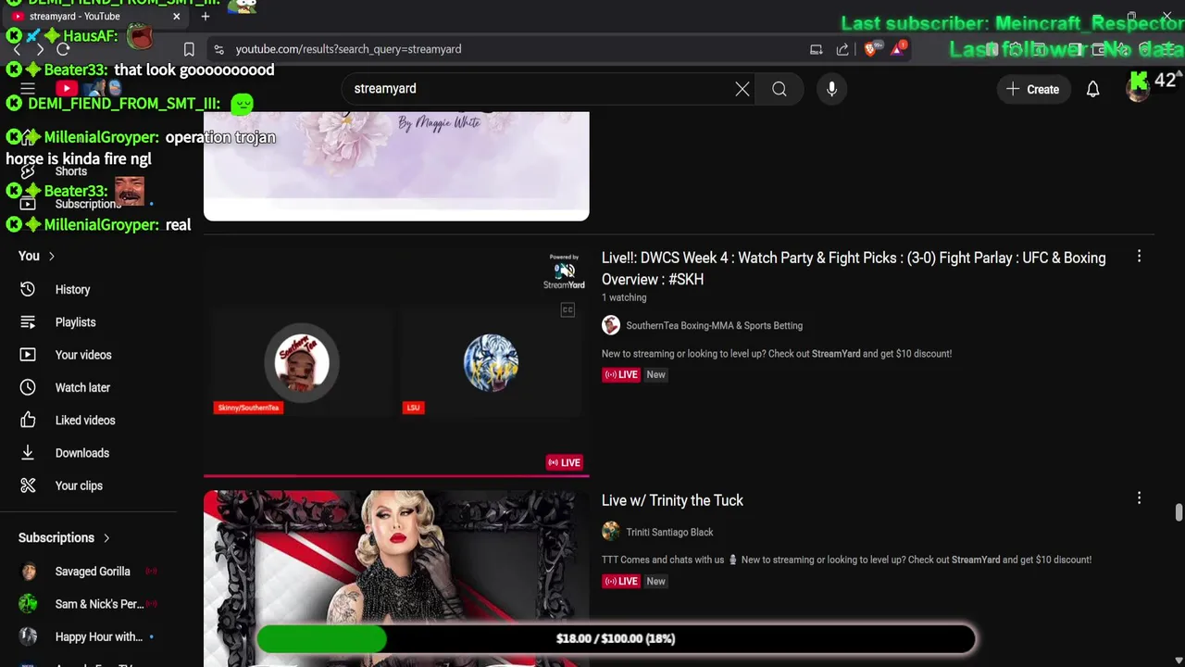Open YouTube notifications bell
Viewport: 1185px width, 667px height.
1092,89
